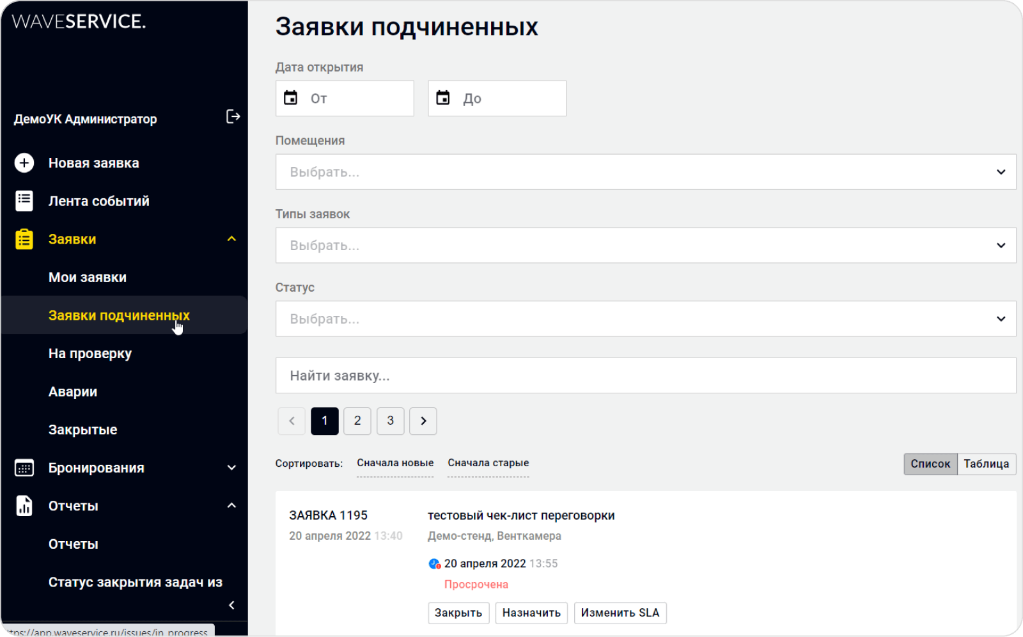
Task: Click the calendar icon in the До date field
Action: (x=443, y=98)
